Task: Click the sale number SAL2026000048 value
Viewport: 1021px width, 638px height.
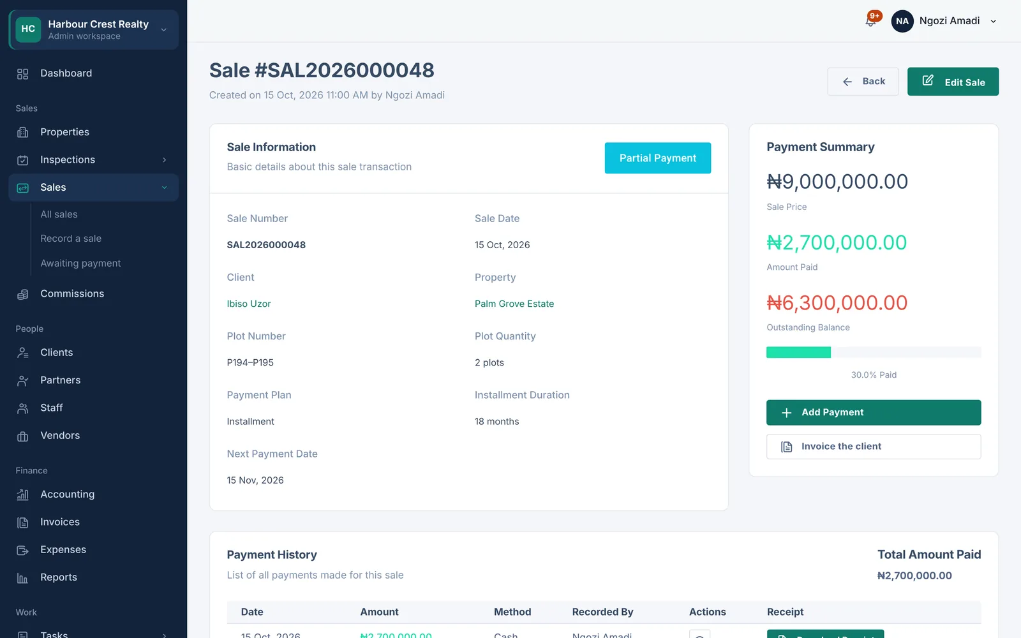Action: click(266, 245)
